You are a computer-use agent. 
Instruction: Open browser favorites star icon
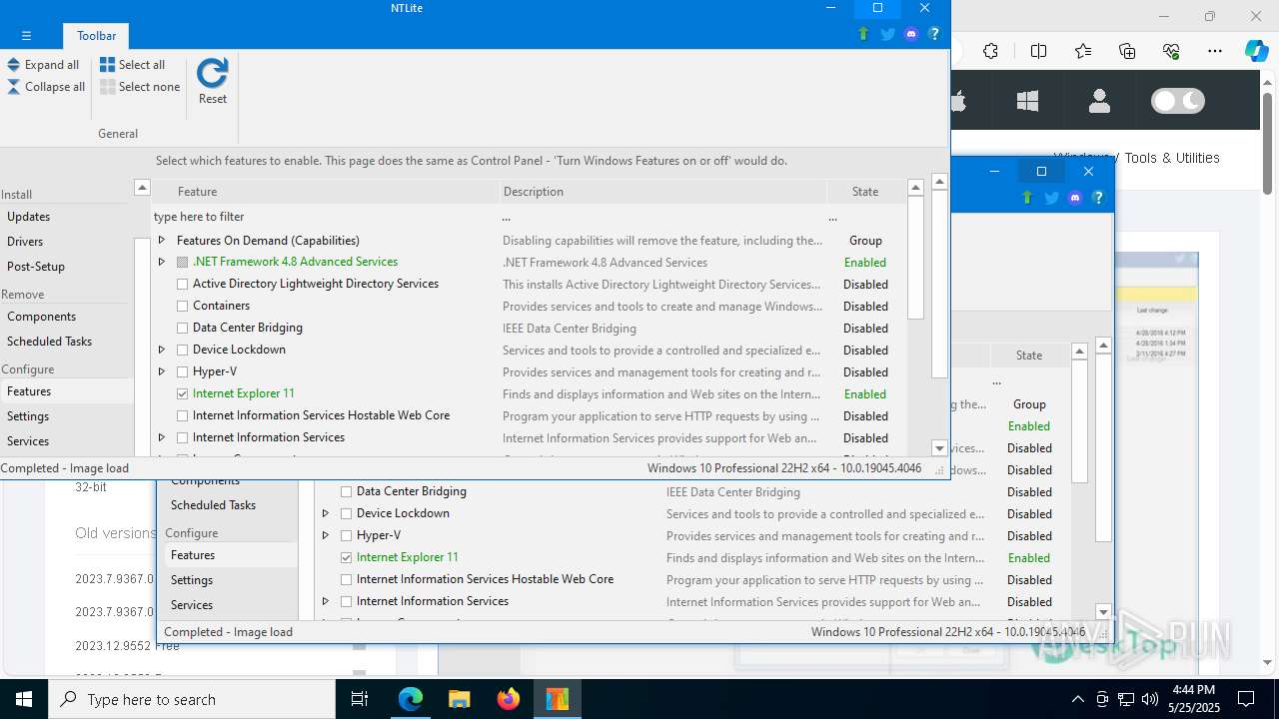coord(1083,51)
